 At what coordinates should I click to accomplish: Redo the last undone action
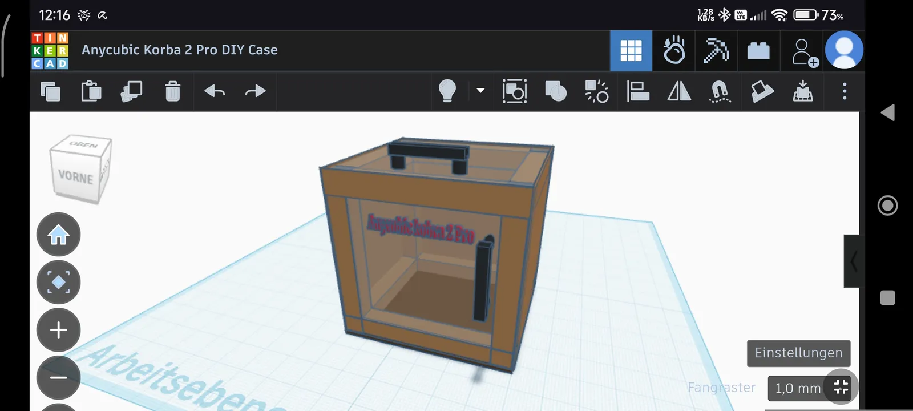coord(255,91)
